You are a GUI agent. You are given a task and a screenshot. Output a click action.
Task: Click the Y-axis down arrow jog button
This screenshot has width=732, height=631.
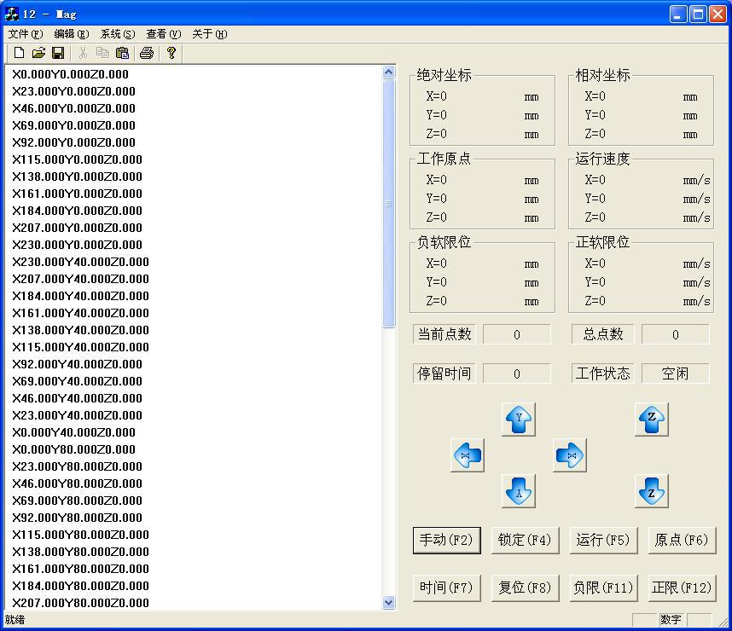coord(518,491)
